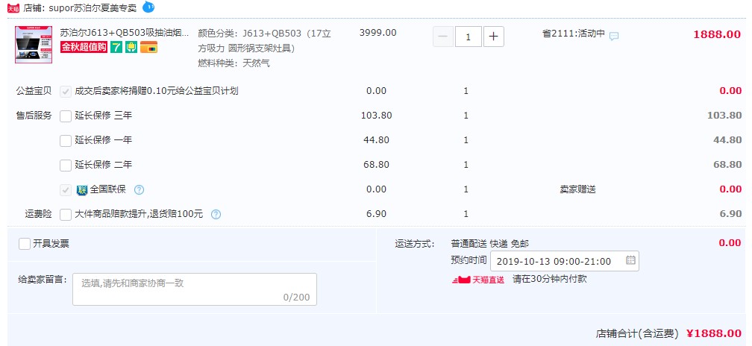Open store link supor苏泊尔夏美专卖
This screenshot has width=752, height=346.
click(93, 7)
